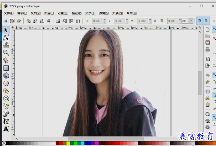Screen dimensions: 216x146
Task: Open the 图层(L) menu
Action: point(49,13)
